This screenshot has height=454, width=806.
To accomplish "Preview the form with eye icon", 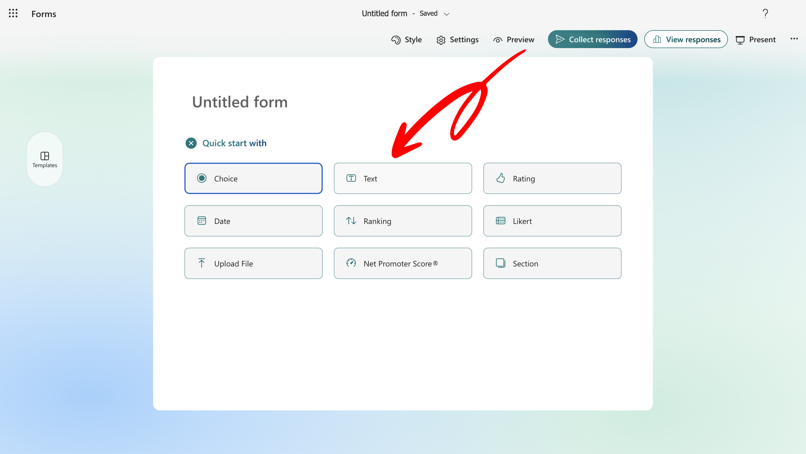I will coord(514,40).
